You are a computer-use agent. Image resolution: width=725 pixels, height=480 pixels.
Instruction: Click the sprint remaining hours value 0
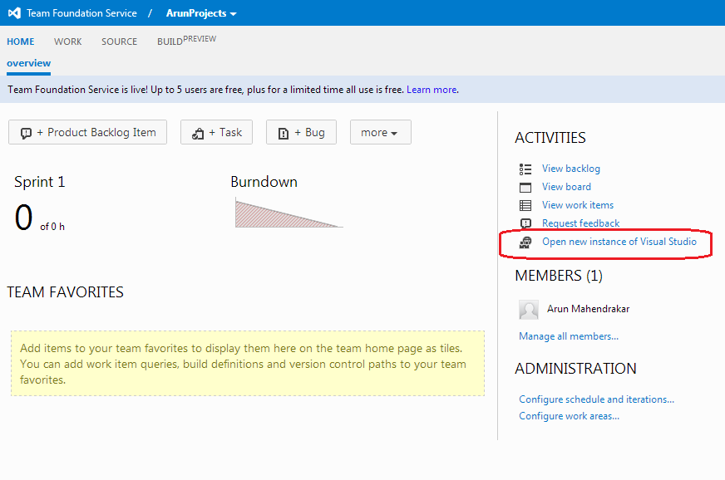coord(23,217)
